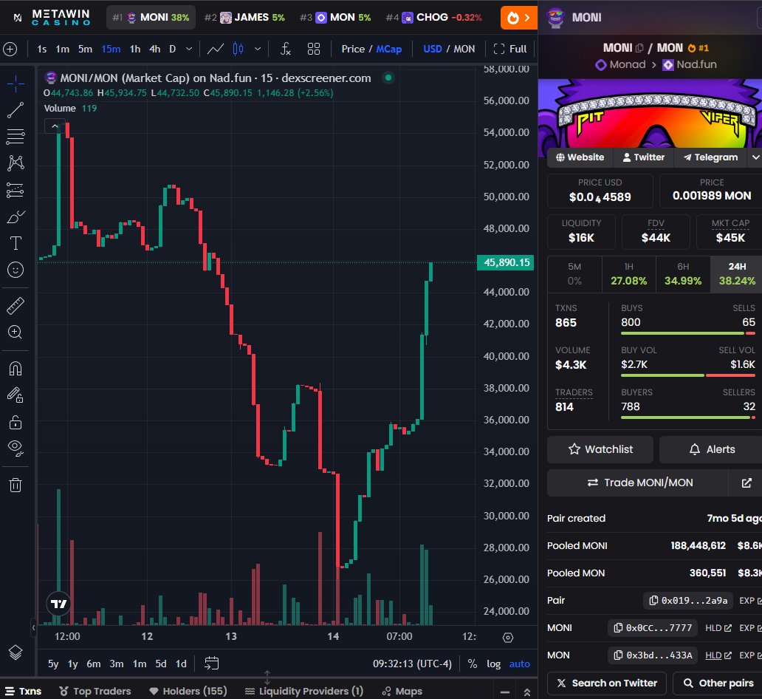Toggle lock all drawing tools
Viewport: 762px width, 699px height.
coord(16,422)
